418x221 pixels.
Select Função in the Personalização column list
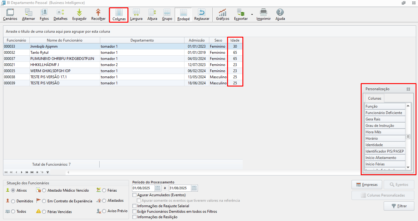[x=385, y=106]
